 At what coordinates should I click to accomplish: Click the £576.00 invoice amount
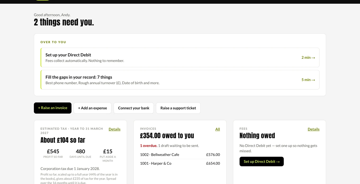coord(213,155)
